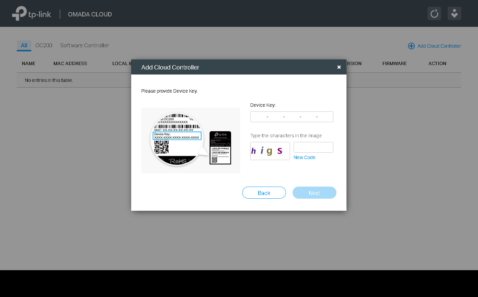Close the Add Cloud Controller dialog
The image size is (478, 297).
339,67
